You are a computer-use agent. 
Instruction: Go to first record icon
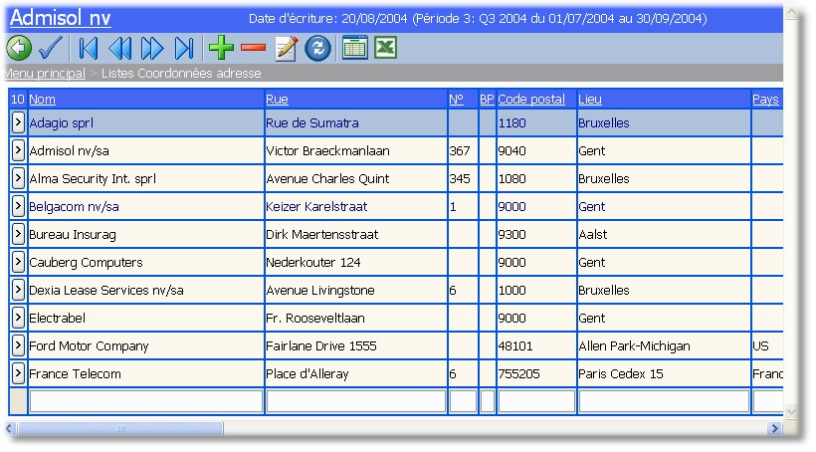88,48
